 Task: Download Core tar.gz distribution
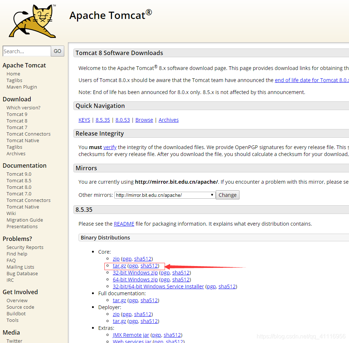click(119, 266)
